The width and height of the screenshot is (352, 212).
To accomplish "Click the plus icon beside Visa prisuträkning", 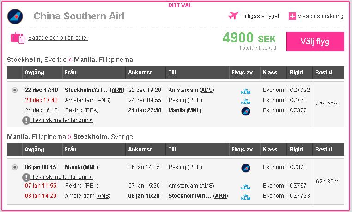I will point(292,16).
